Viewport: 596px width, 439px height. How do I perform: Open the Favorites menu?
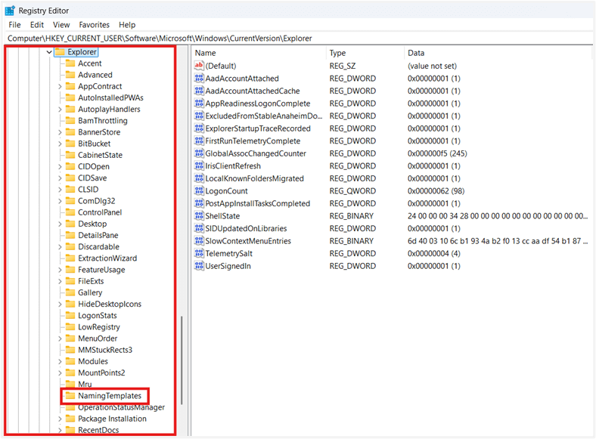94,25
